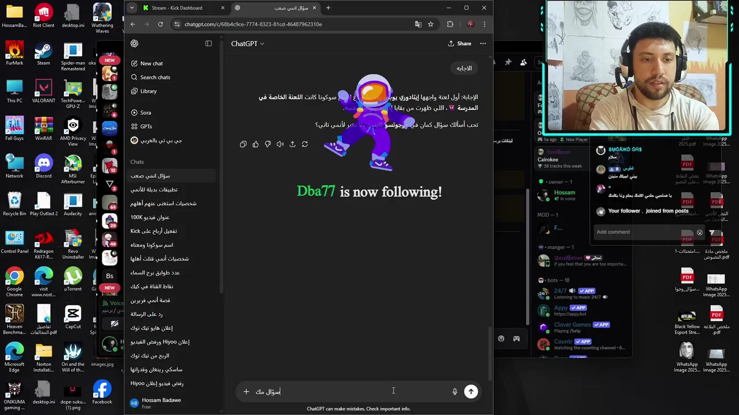Screen dimensions: 739x415
Task: Open chat قصة أنمي فريرين
Action: [173, 300]
